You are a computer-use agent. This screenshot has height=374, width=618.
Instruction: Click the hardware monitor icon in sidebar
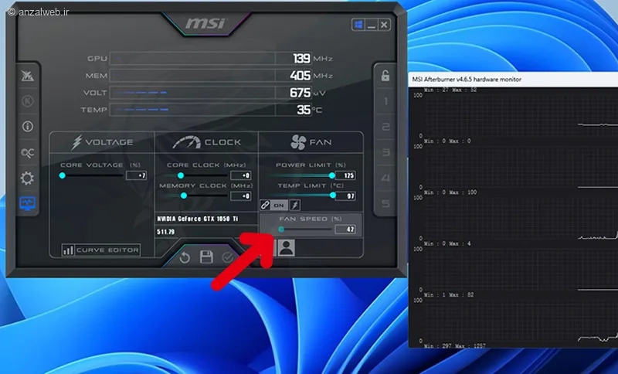point(28,204)
